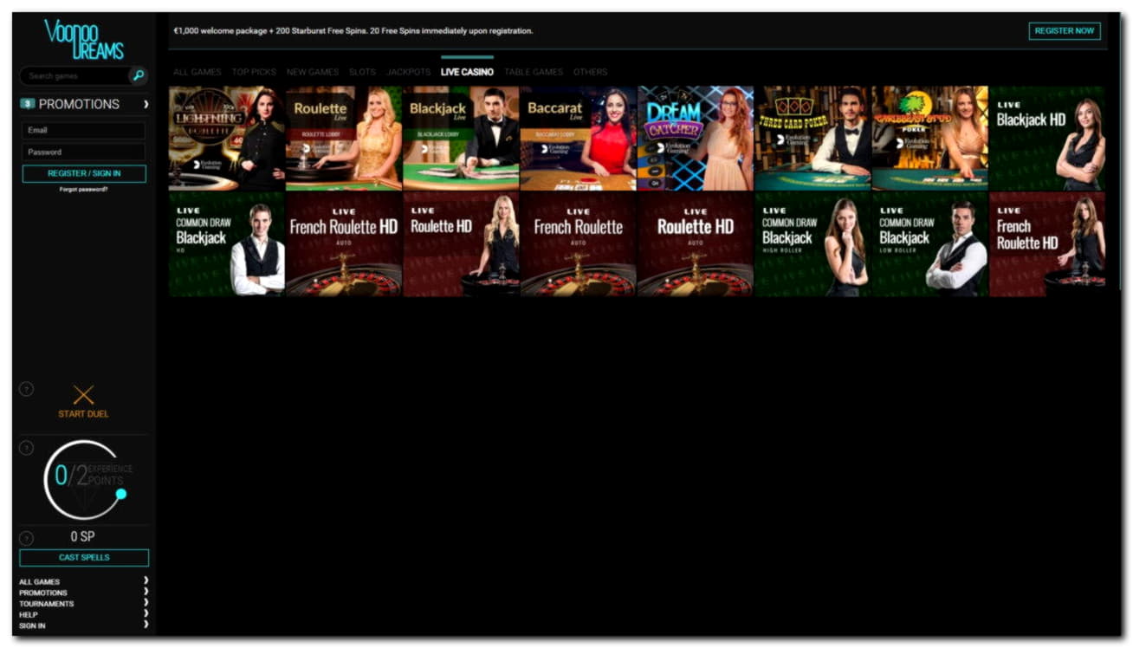Click the promotions count badge

click(x=28, y=104)
